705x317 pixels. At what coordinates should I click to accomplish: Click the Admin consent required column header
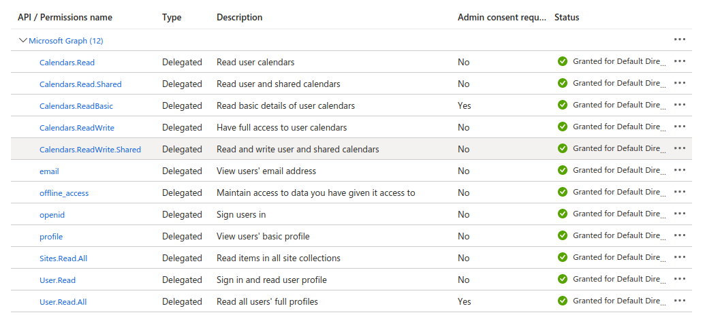(501, 17)
